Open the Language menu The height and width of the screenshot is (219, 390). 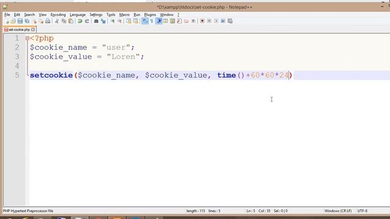click(x=77, y=15)
